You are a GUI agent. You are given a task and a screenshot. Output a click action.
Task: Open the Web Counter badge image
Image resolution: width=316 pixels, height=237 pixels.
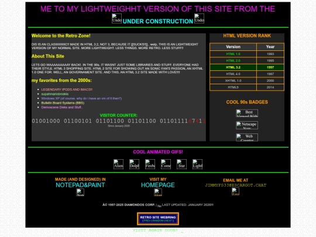[247, 138]
